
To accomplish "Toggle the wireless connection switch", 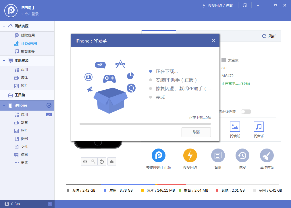I will pos(246,111).
